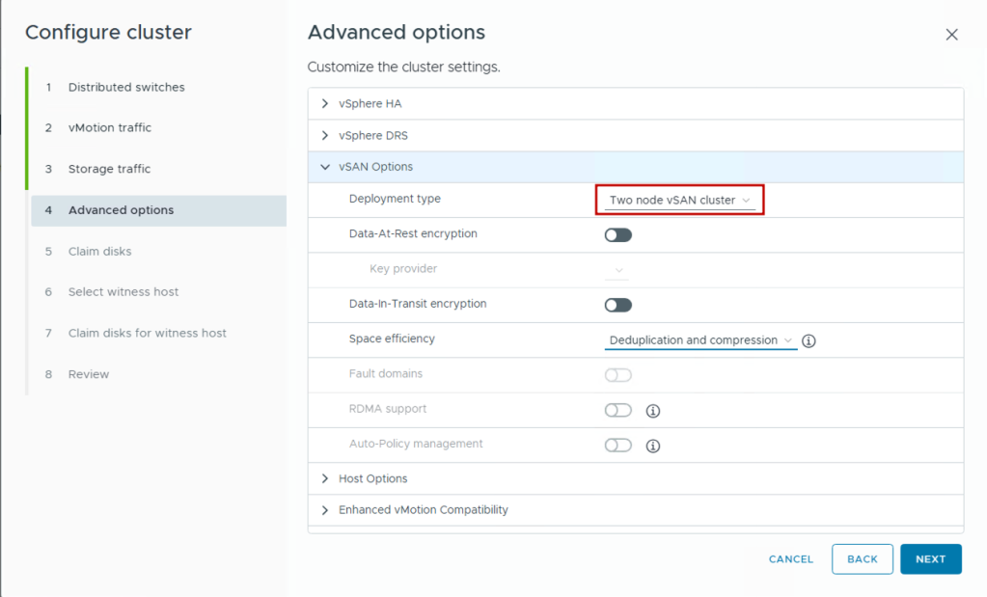The width and height of the screenshot is (987, 597).
Task: Click the Data-At-Rest encryption label
Action: [413, 234]
